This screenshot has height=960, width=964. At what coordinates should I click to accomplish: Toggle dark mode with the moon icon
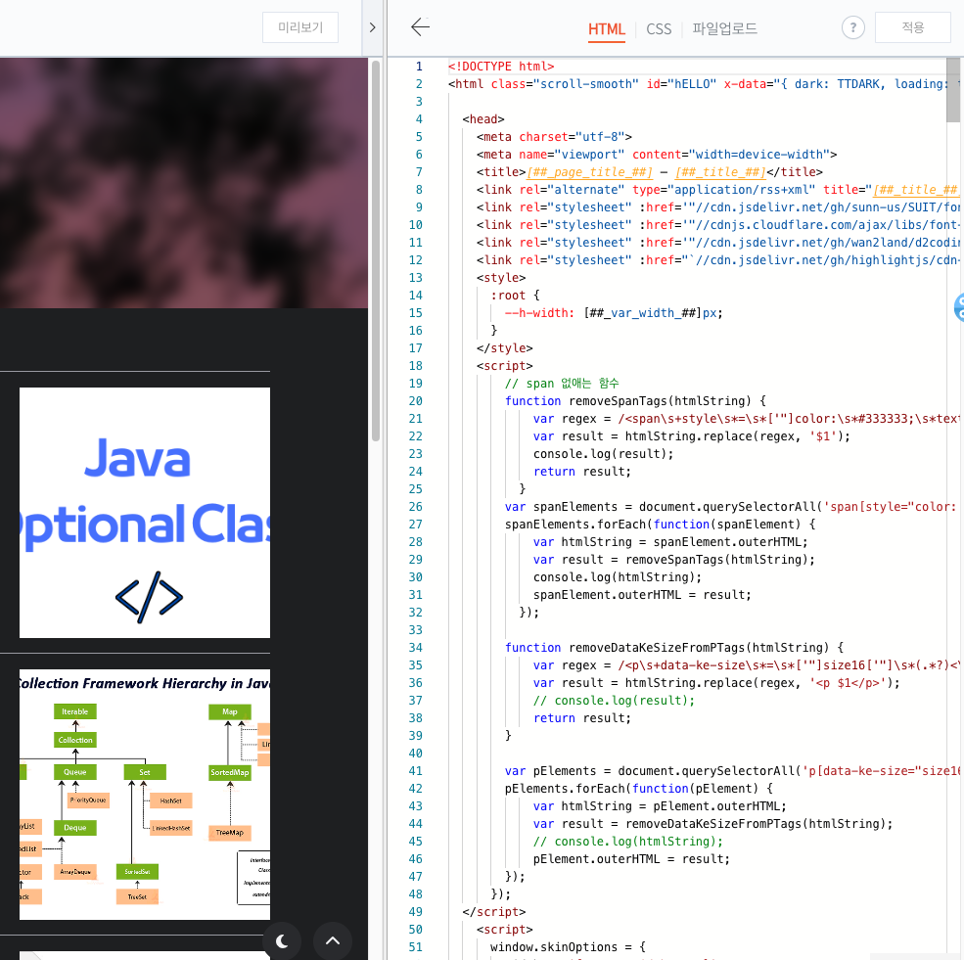282,940
